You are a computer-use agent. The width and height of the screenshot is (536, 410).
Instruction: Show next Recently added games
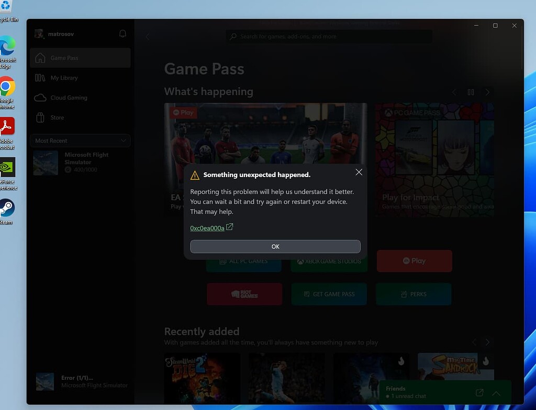point(487,342)
